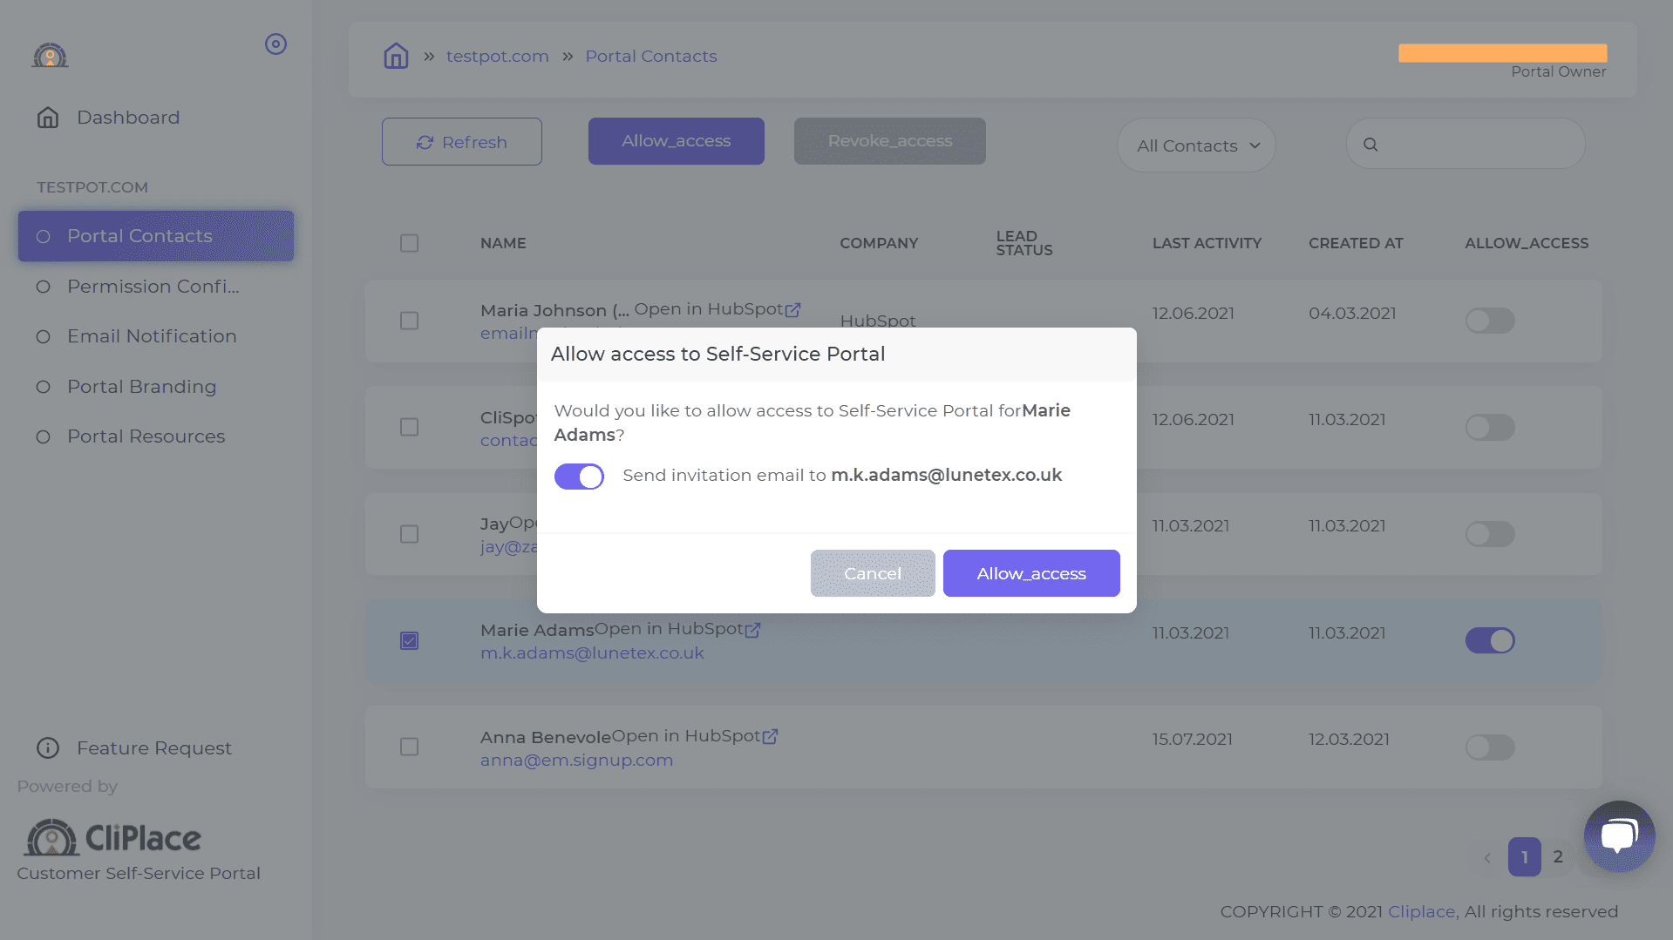Uncheck the Marie Adams row checkbox
This screenshot has height=940, width=1673.
[x=409, y=640]
